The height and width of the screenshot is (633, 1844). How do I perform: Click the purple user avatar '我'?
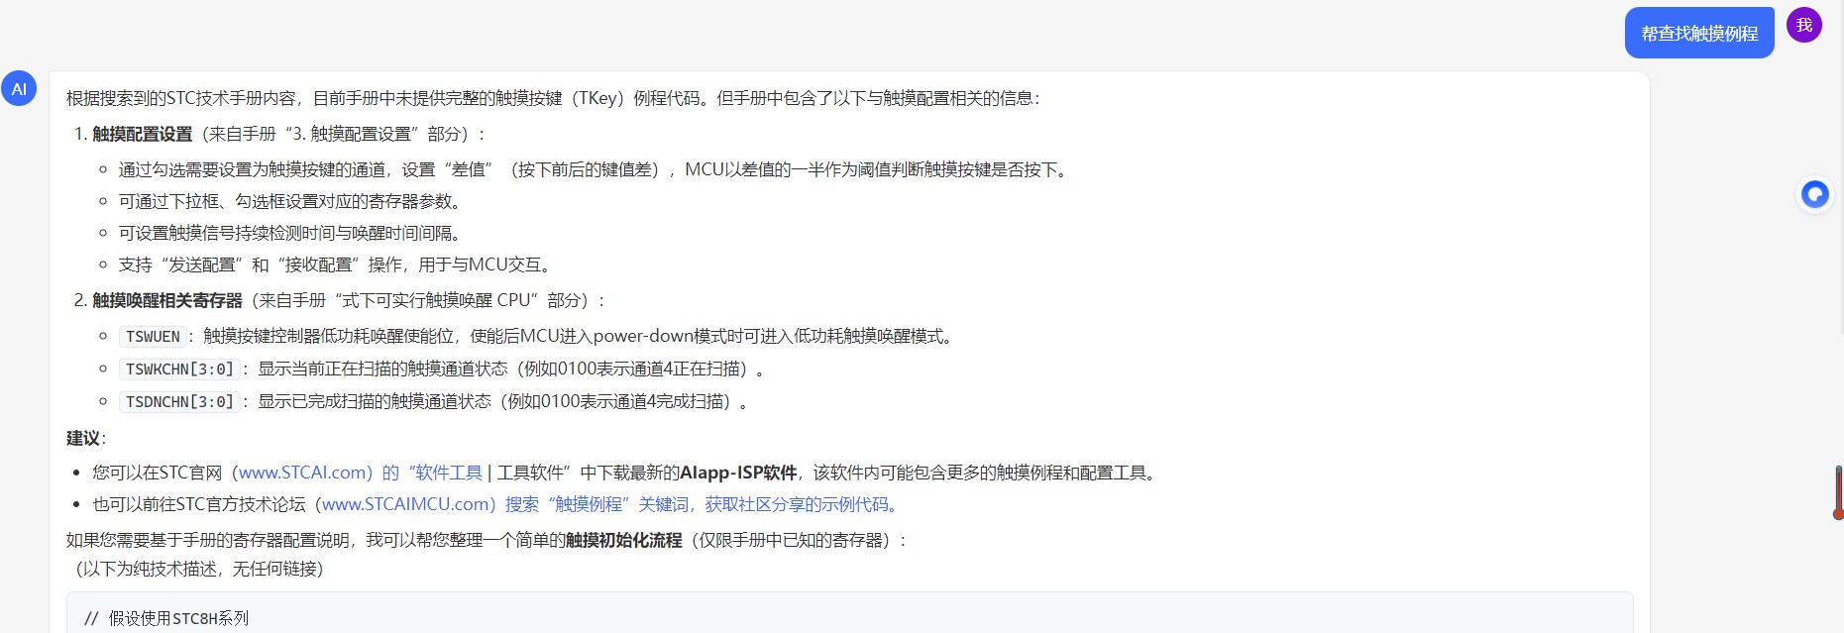(1804, 25)
